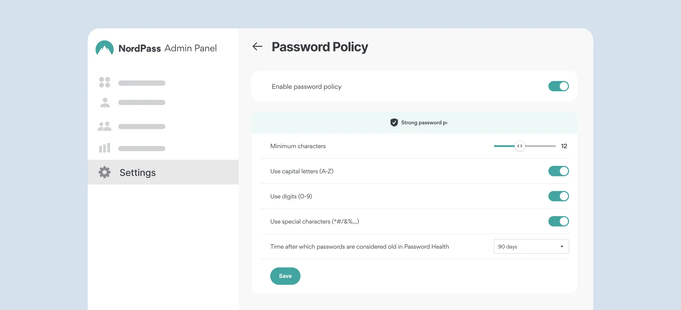Click the bar chart reports icon
The width and height of the screenshot is (681, 310).
(104, 148)
